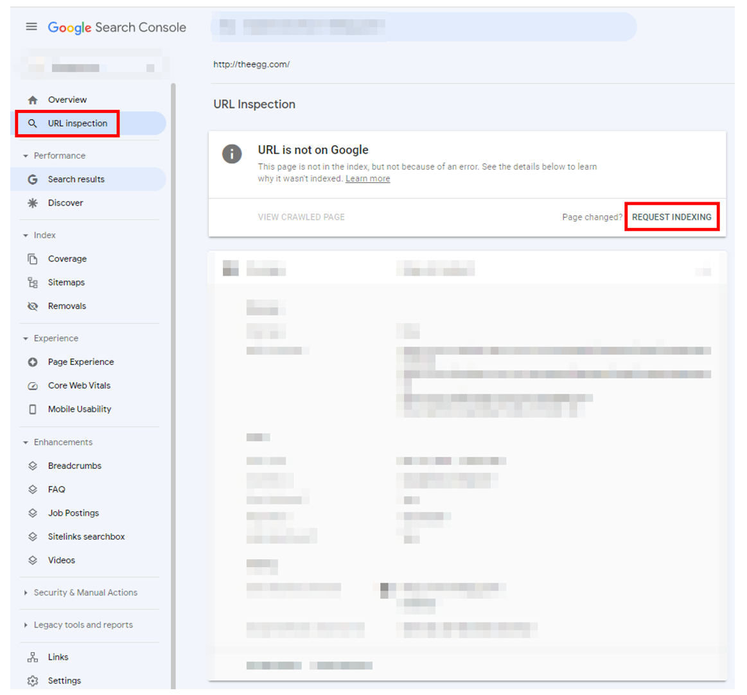
Task: Open the Links report
Action: (x=88, y=657)
